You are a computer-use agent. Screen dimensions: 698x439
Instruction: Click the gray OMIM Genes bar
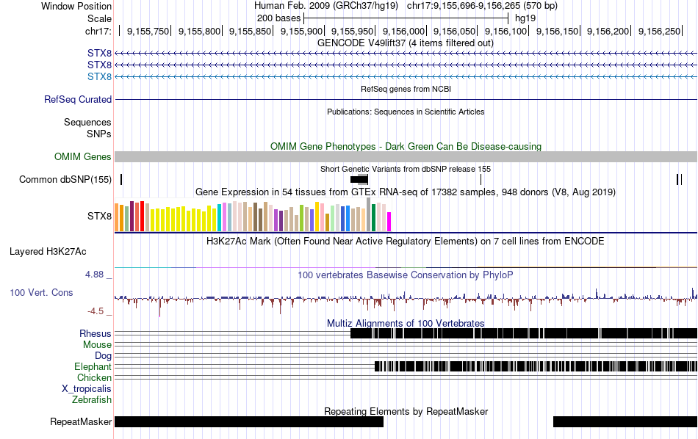tap(406, 156)
